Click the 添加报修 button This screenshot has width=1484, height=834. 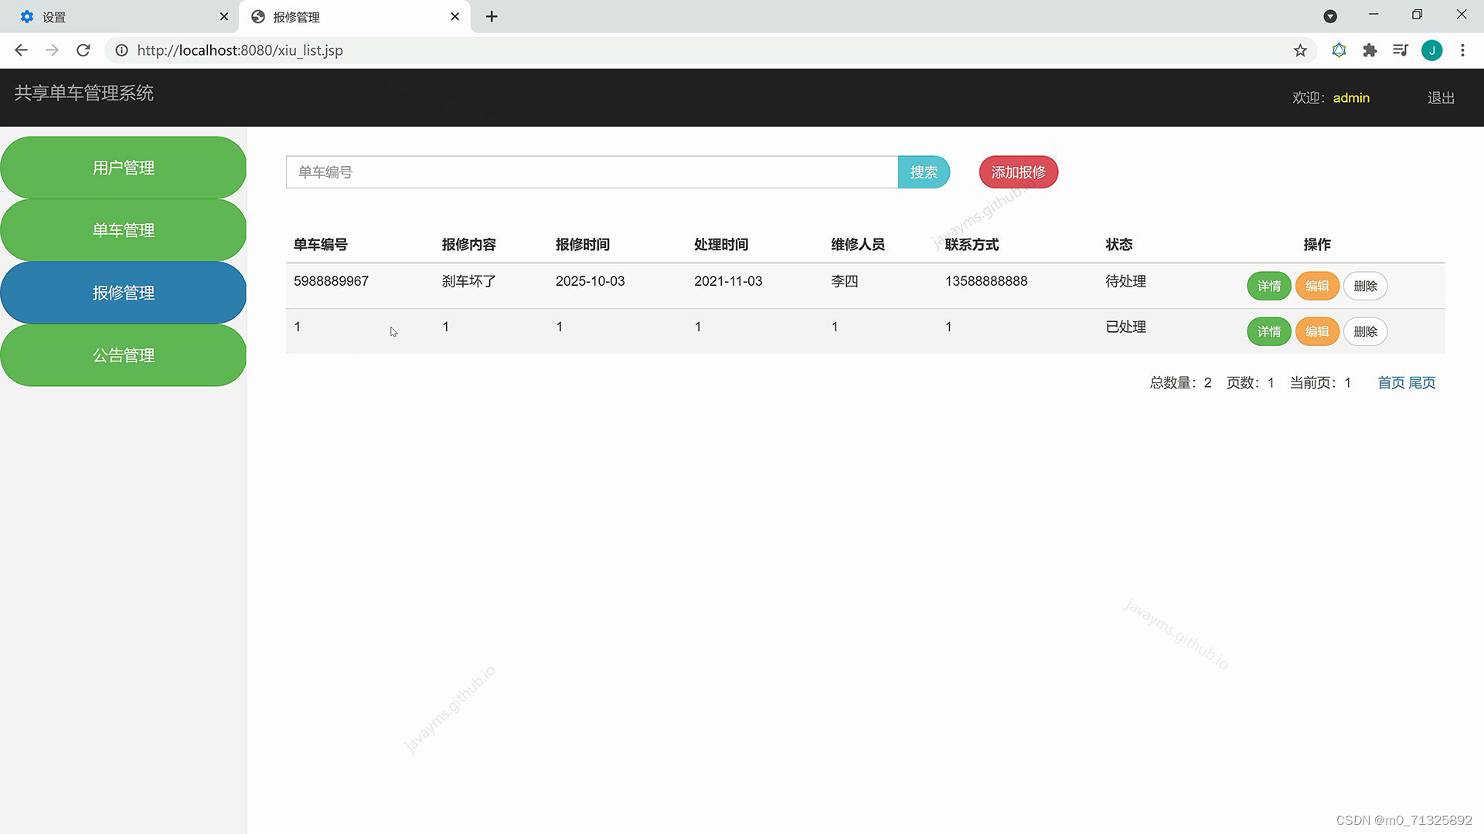(x=1018, y=171)
